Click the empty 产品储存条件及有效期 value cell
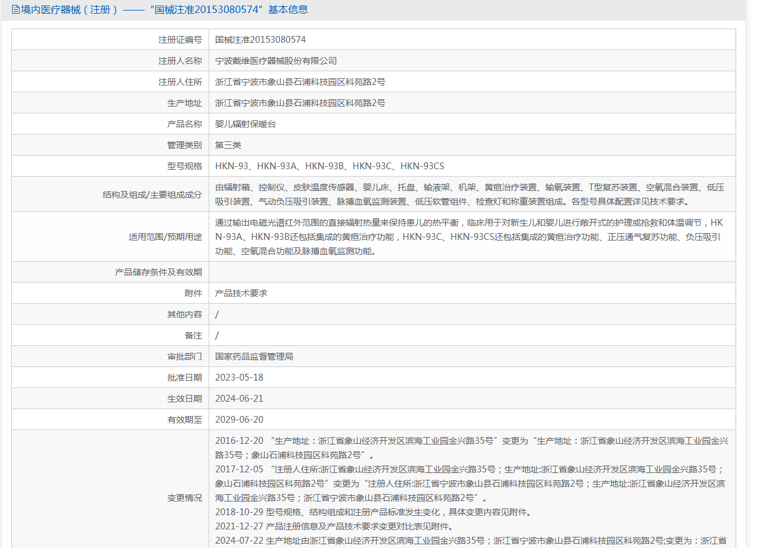758x548 pixels. 472,272
